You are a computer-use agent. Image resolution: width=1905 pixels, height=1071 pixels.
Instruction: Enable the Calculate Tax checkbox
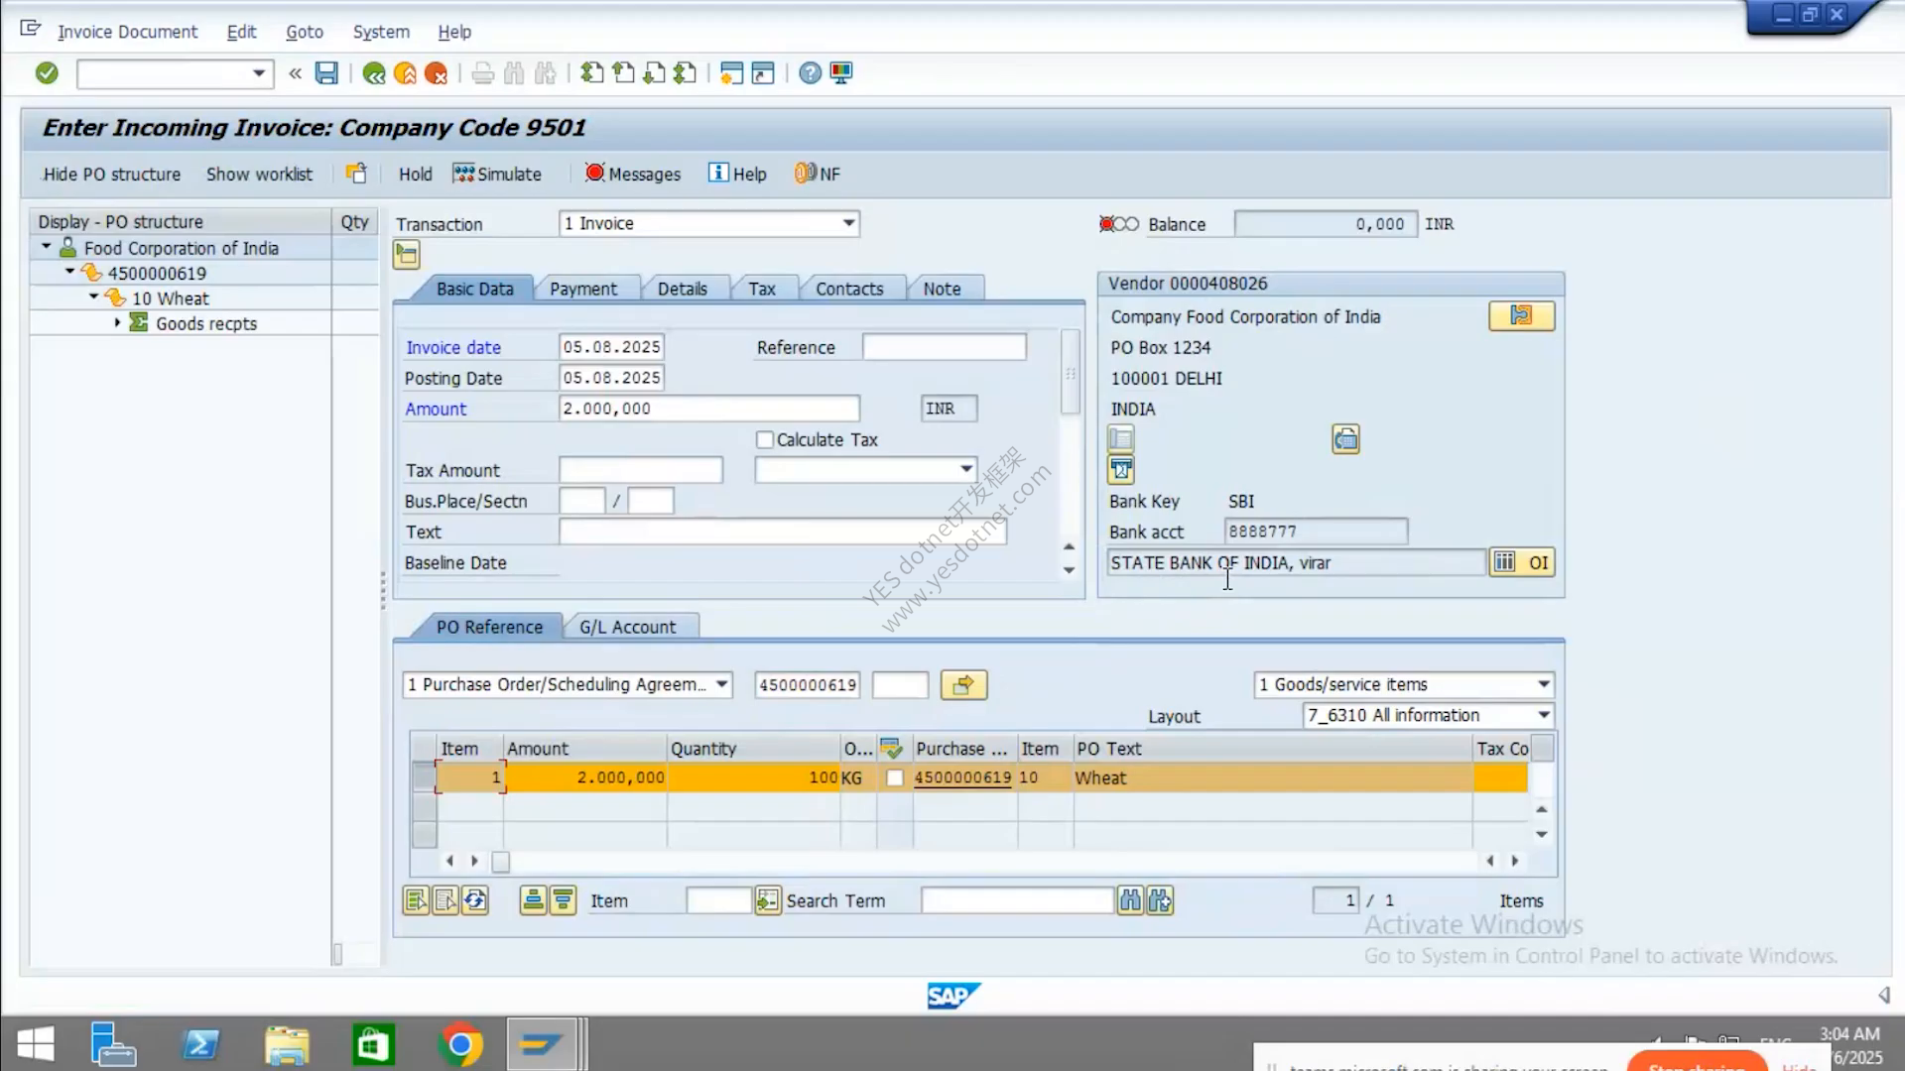pos(764,439)
